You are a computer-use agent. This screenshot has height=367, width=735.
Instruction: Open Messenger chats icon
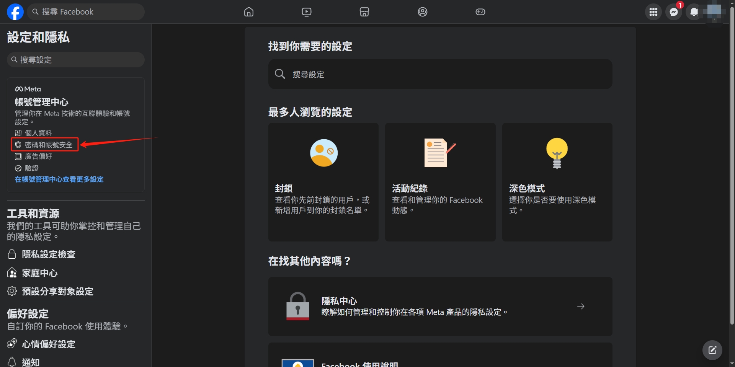[x=674, y=12]
